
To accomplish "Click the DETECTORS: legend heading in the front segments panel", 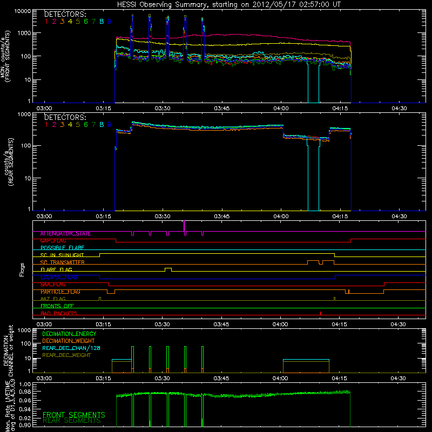I will point(65,14).
